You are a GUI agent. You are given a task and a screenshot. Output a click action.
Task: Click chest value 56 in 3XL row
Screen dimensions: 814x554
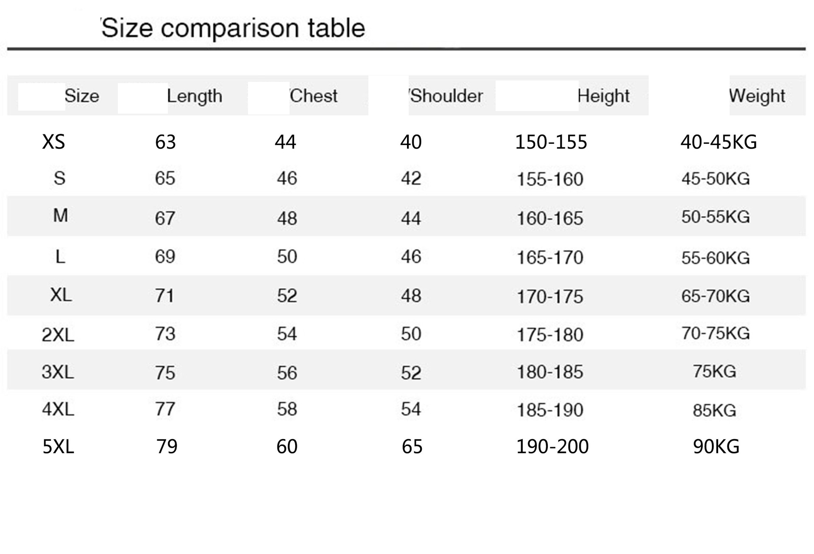[287, 373]
